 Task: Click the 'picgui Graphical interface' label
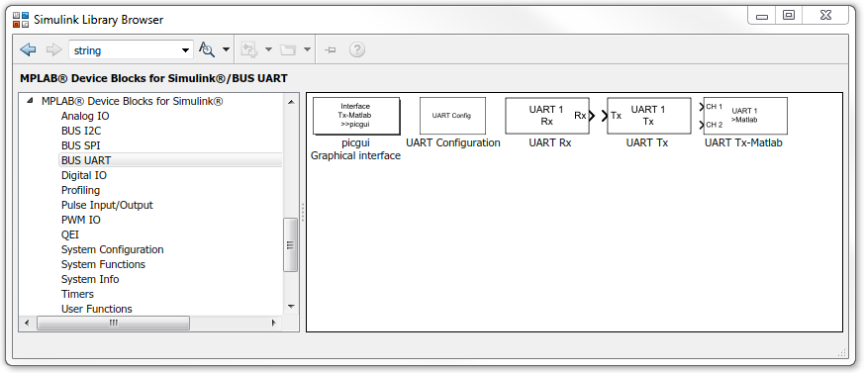click(355, 149)
